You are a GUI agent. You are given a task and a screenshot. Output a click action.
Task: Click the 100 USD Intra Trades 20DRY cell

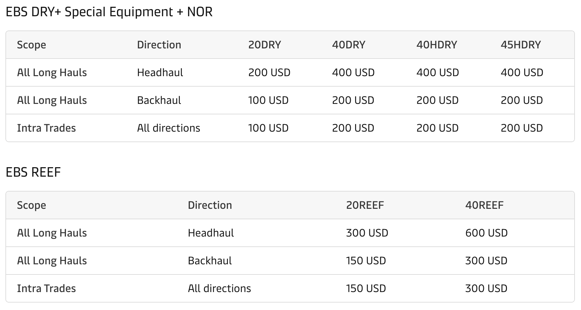268,128
